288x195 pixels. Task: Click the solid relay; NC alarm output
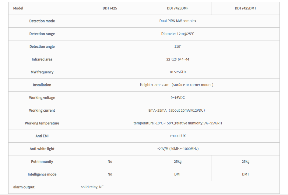[x=92, y=187]
